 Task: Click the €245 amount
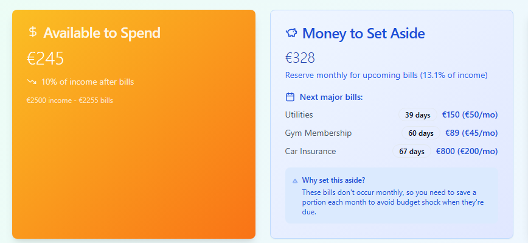click(45, 58)
